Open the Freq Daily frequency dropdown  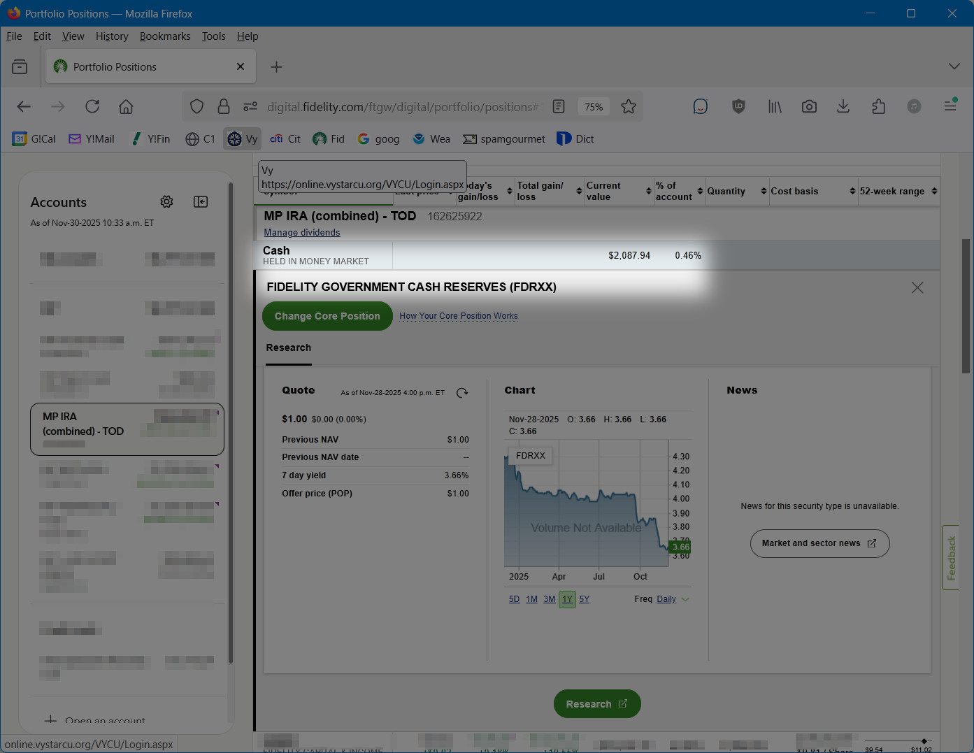[671, 599]
